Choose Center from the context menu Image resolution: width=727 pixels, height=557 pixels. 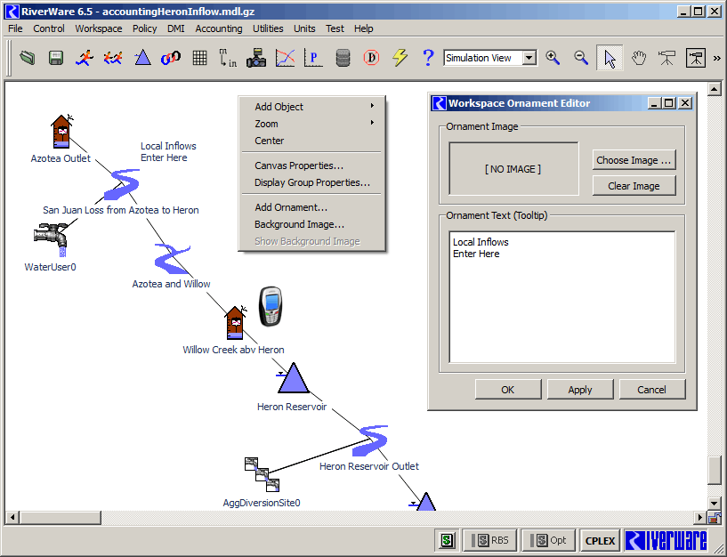313,141
